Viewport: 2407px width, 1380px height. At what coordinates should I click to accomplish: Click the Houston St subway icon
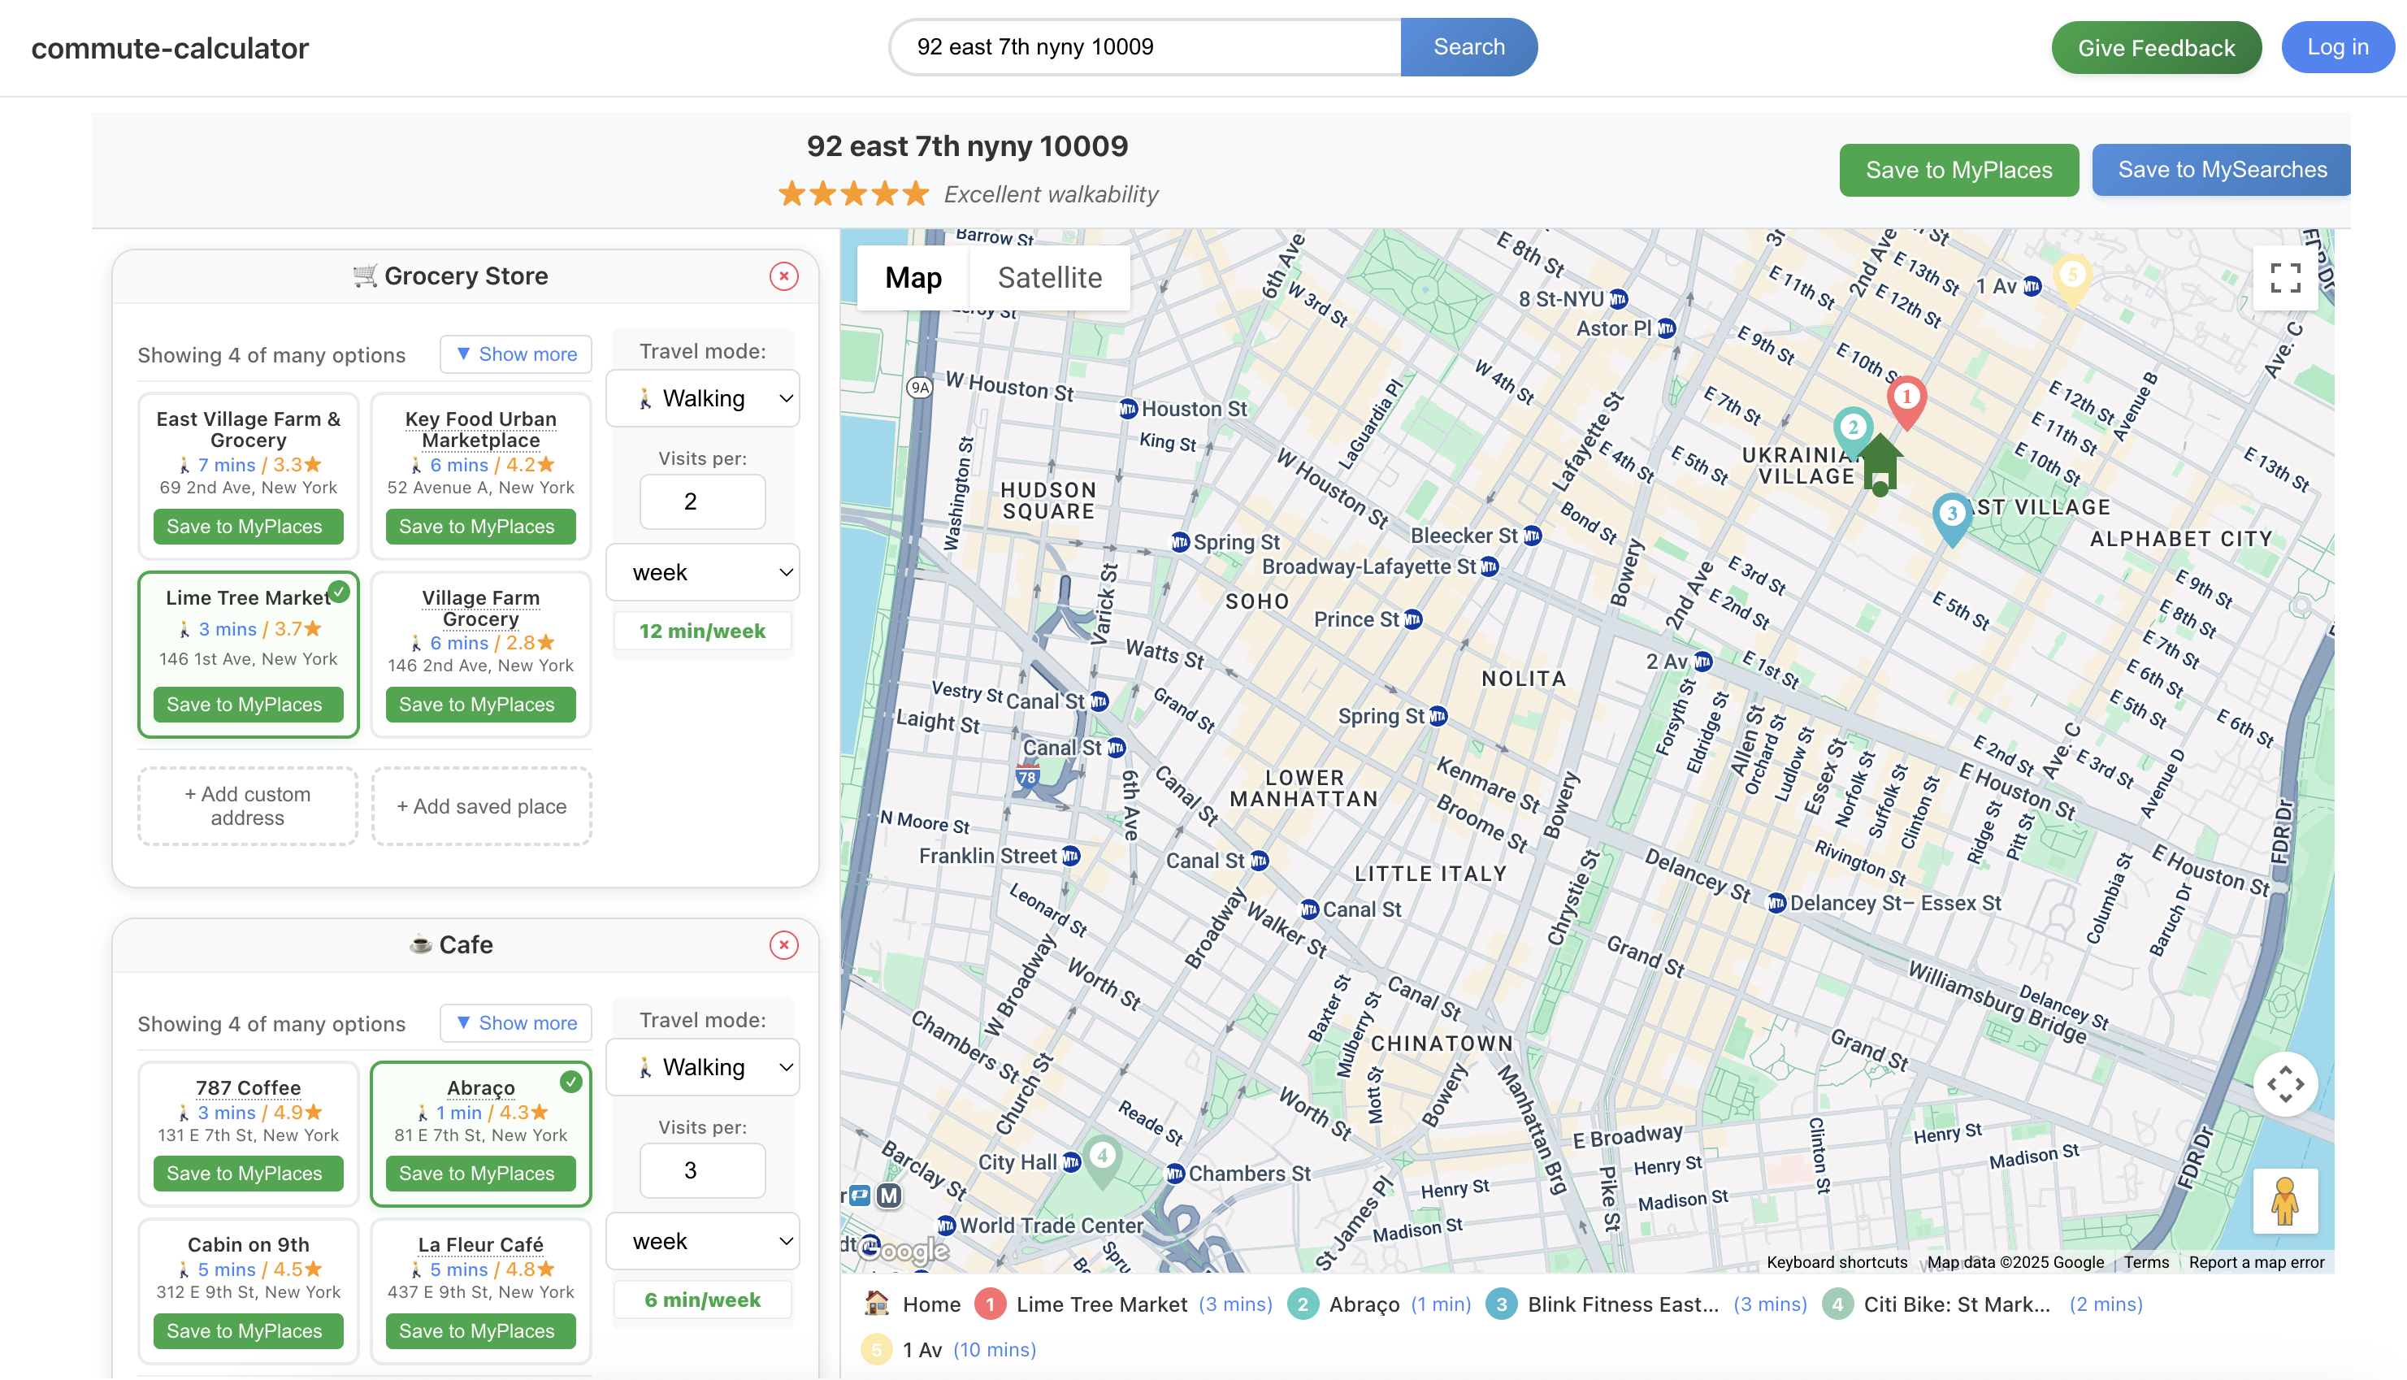[1128, 410]
